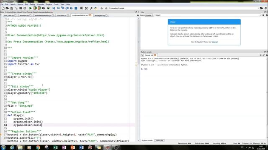Open a file with the folder icon
268x150 pixels.
click(x=7, y=8)
